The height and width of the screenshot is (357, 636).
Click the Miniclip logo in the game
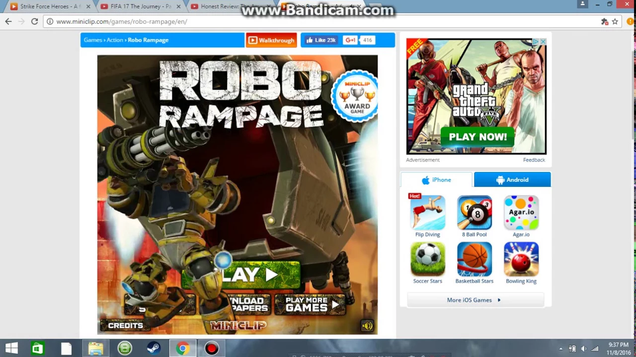pos(238,326)
